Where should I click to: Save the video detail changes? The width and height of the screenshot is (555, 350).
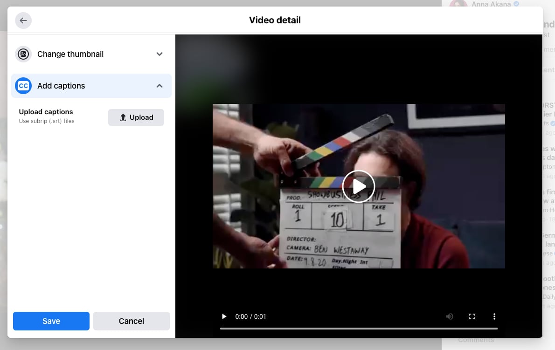tap(51, 321)
